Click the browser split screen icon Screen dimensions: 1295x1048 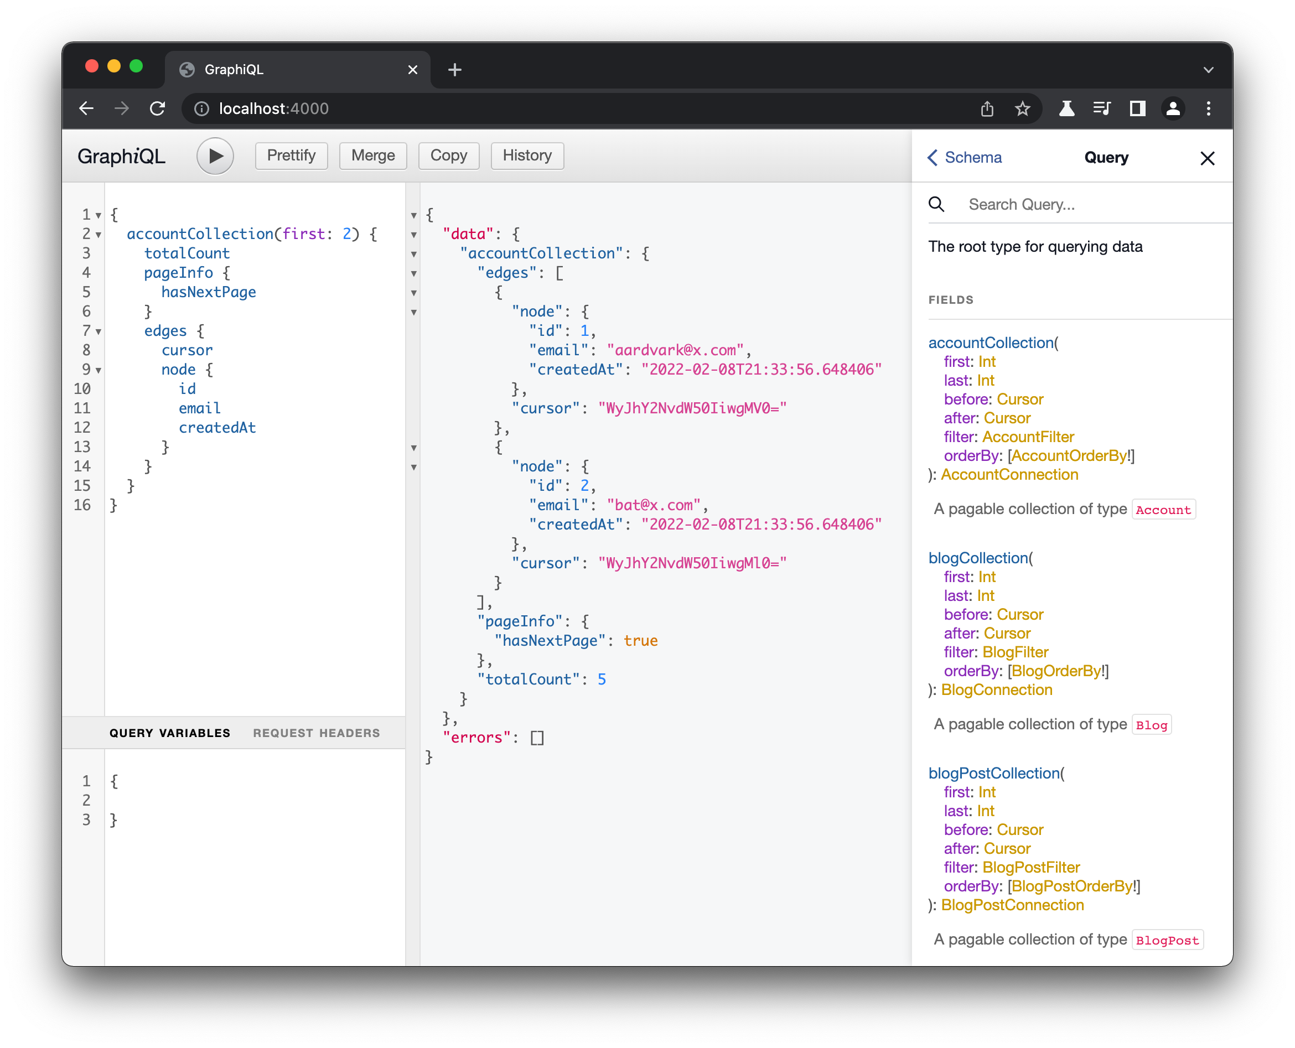(1136, 108)
